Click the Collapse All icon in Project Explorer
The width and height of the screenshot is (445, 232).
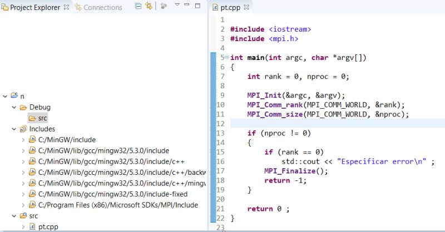coord(138,6)
